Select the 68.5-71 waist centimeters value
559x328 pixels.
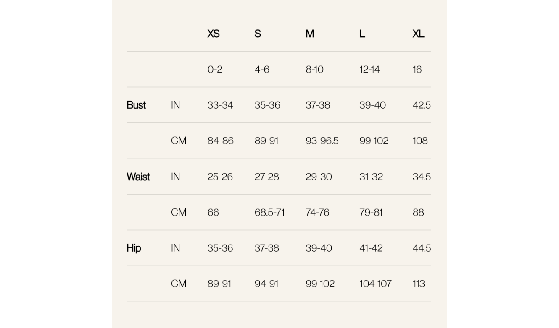(269, 213)
